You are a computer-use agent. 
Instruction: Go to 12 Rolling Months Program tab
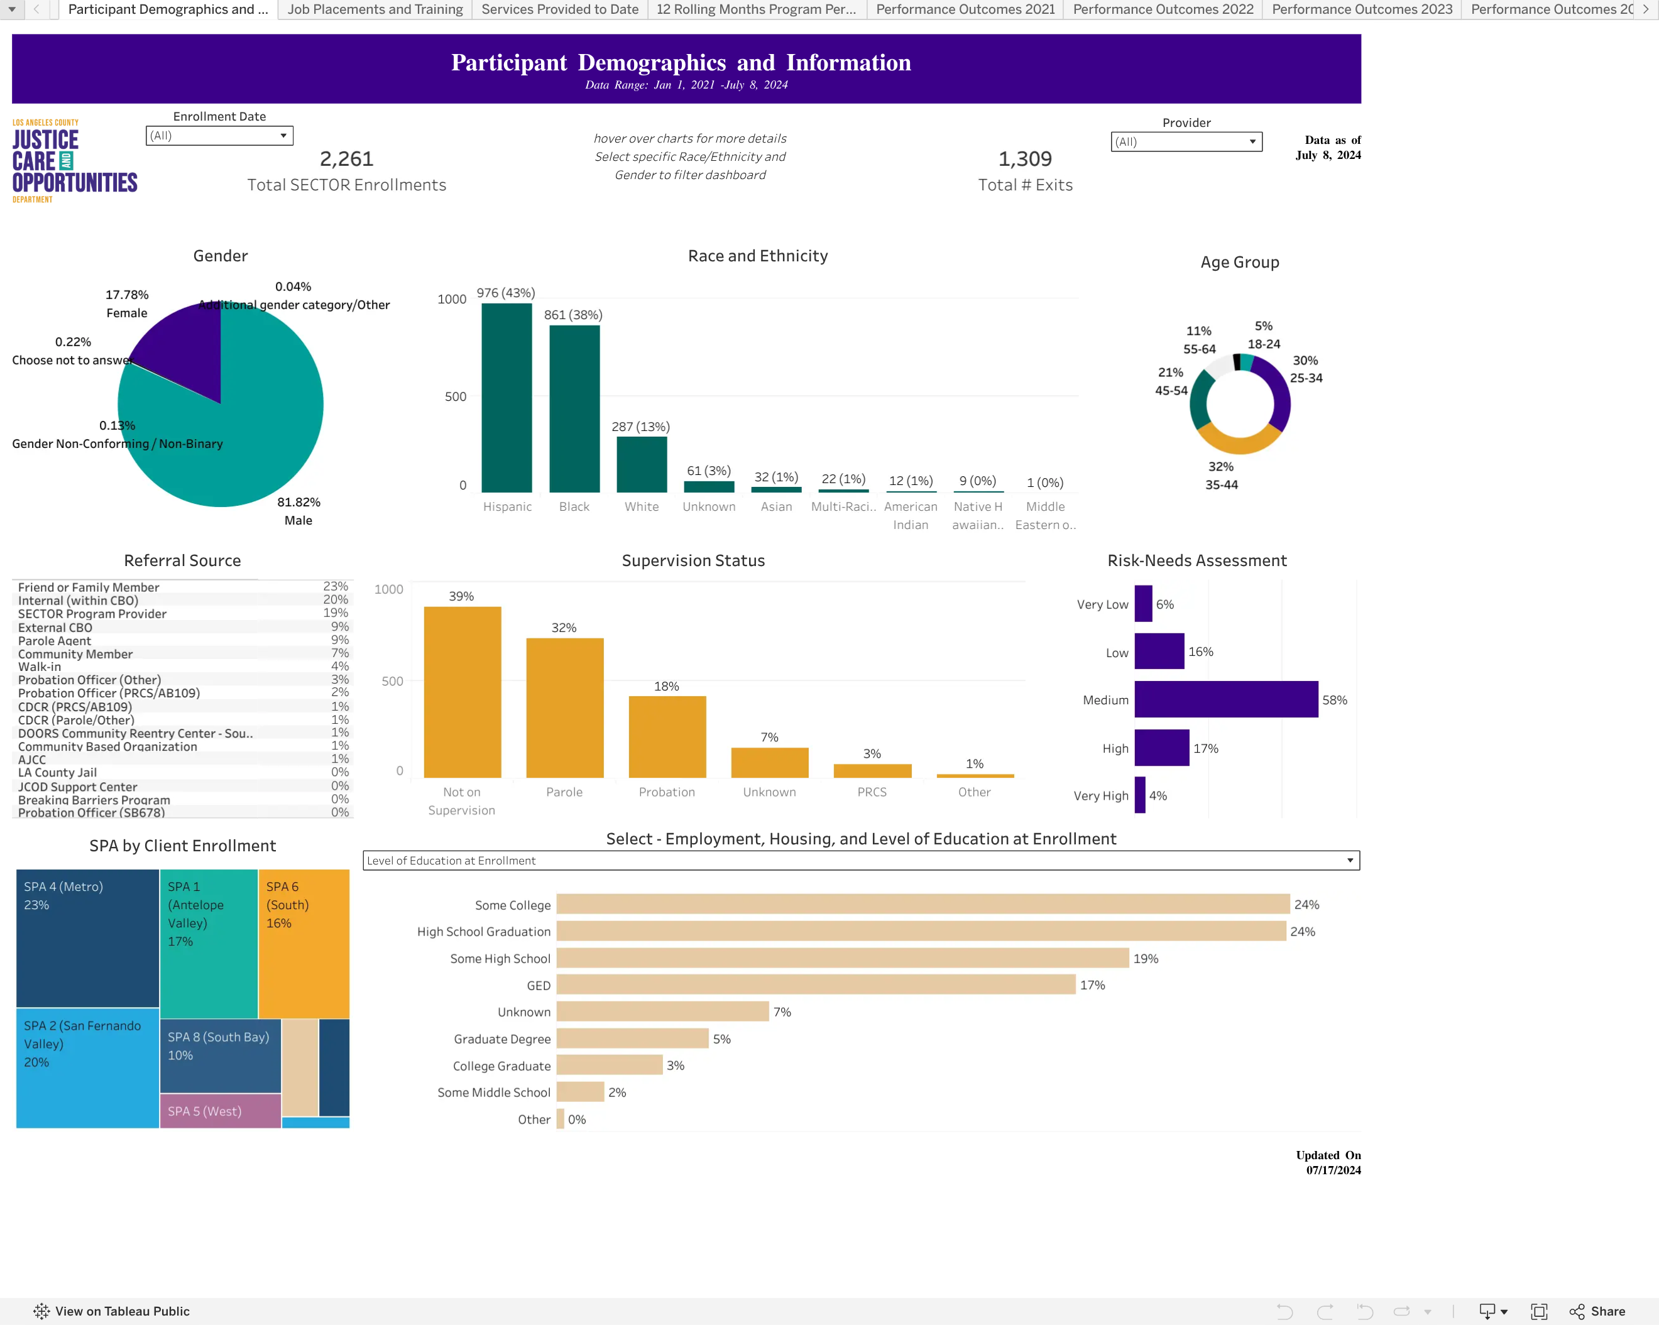point(757,9)
